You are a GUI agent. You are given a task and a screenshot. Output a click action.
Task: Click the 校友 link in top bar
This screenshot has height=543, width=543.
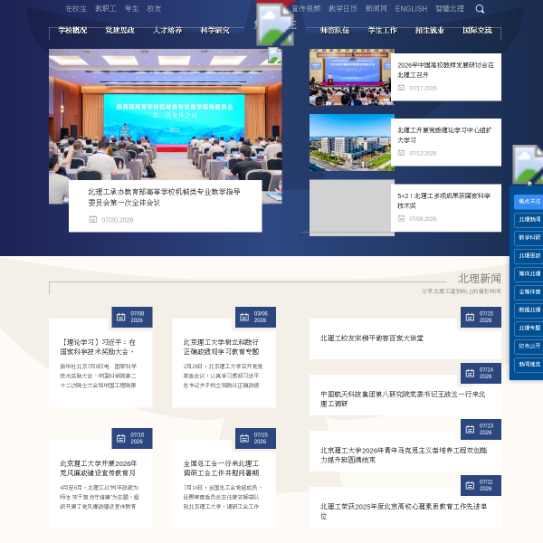tap(154, 9)
